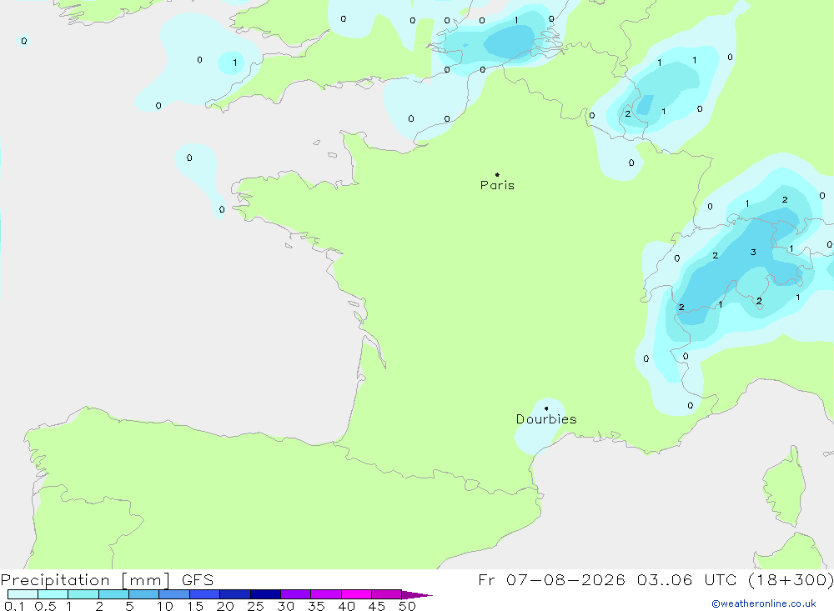The image size is (834, 611).
Task: Select the Paris location dot marker
Action: [x=497, y=174]
